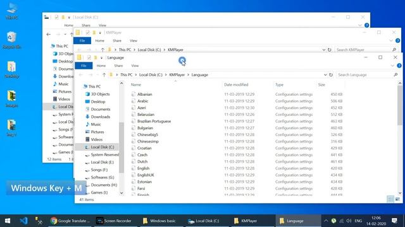The width and height of the screenshot is (405, 227).
Task: Open the quick access toolbar dropdown in the Language window
Action: pos(101,57)
